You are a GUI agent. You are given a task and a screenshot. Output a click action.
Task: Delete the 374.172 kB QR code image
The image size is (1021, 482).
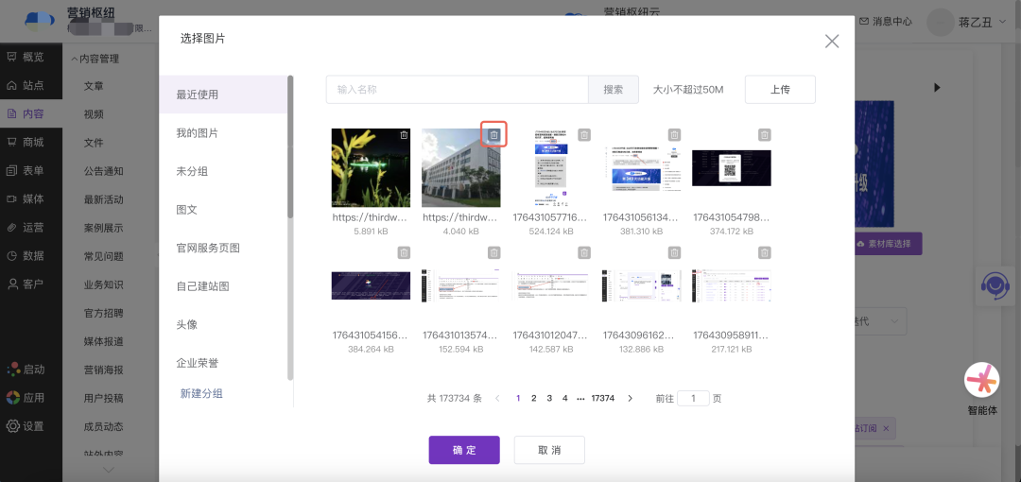point(764,135)
